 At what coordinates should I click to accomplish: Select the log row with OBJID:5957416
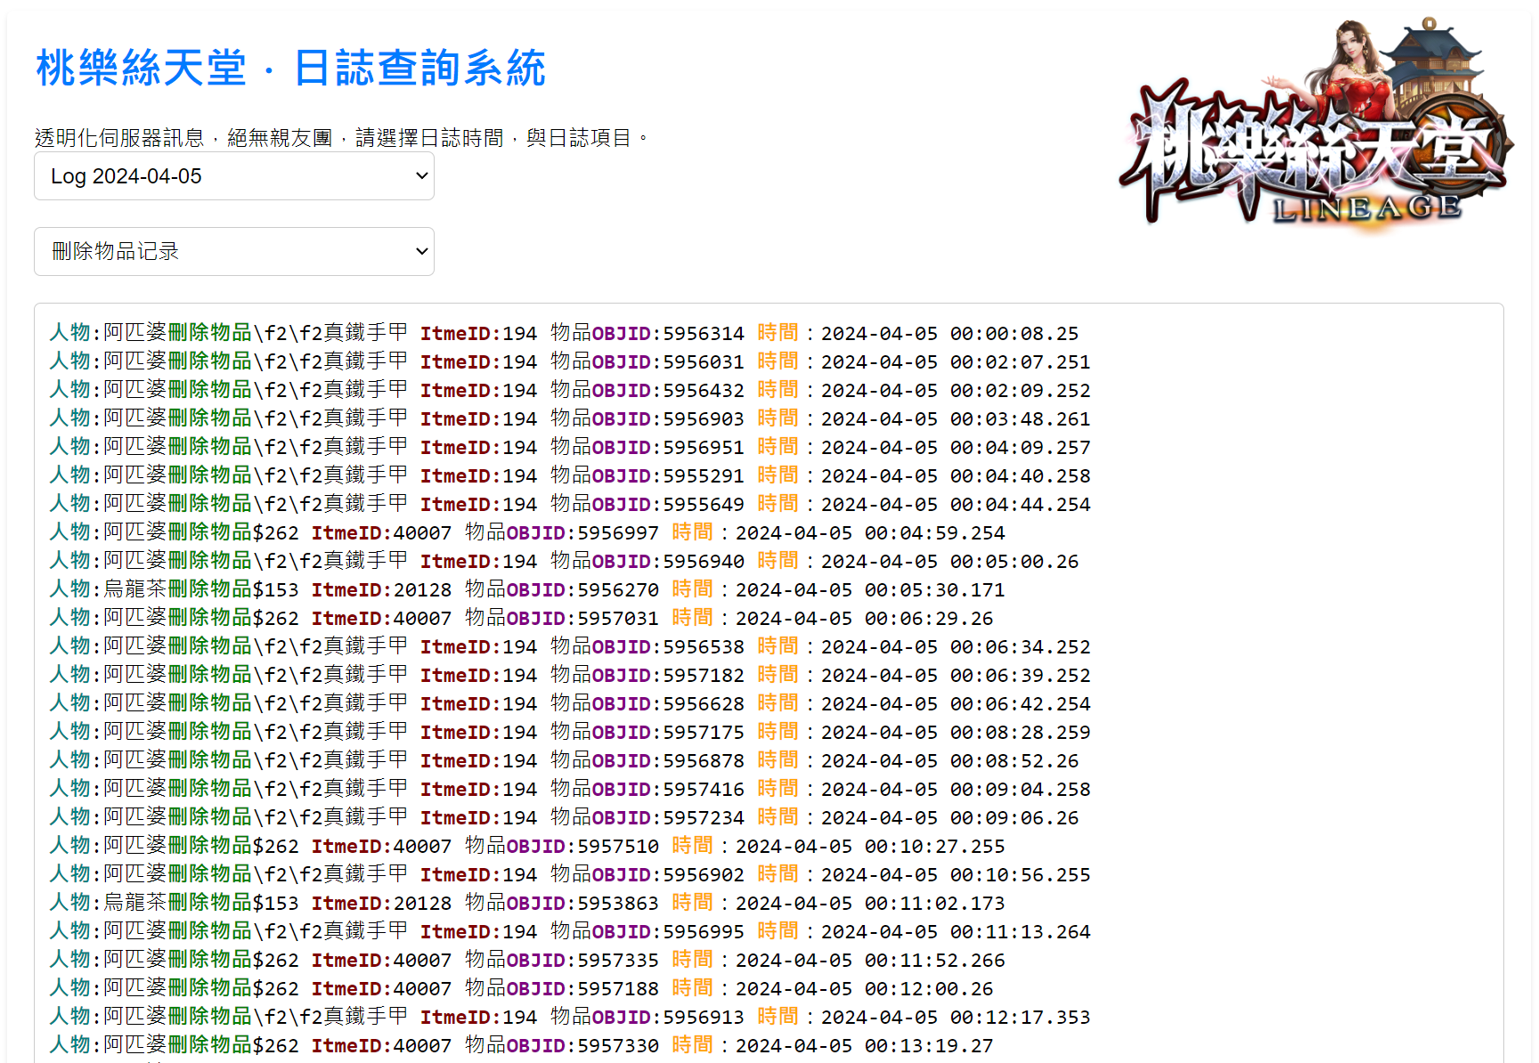pos(570,789)
